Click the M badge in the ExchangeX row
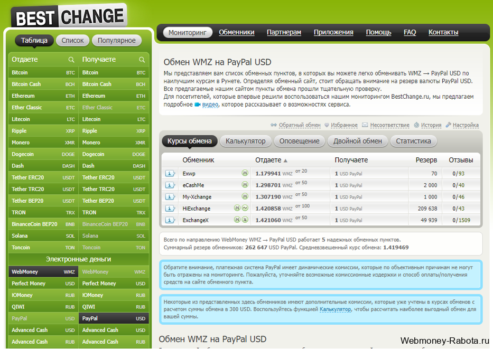Screen dimensions: 493x349 pos(237,219)
